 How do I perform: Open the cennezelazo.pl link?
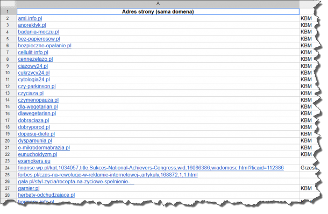[x=35, y=59]
